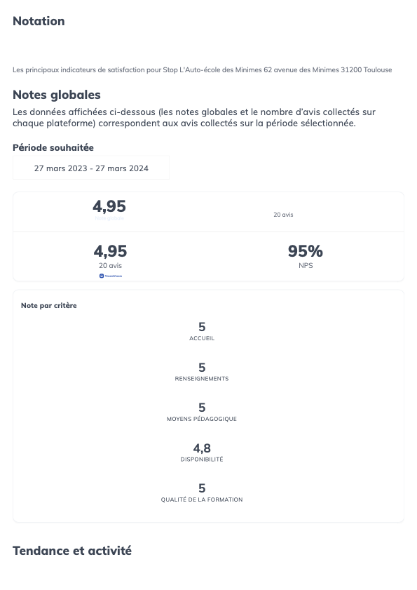Select the 95% NPS score

click(x=306, y=251)
